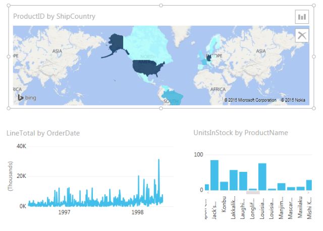Click the tallest Louisiana bar
Image resolution: width=323 pixels, height=231 pixels.
(x=262, y=177)
